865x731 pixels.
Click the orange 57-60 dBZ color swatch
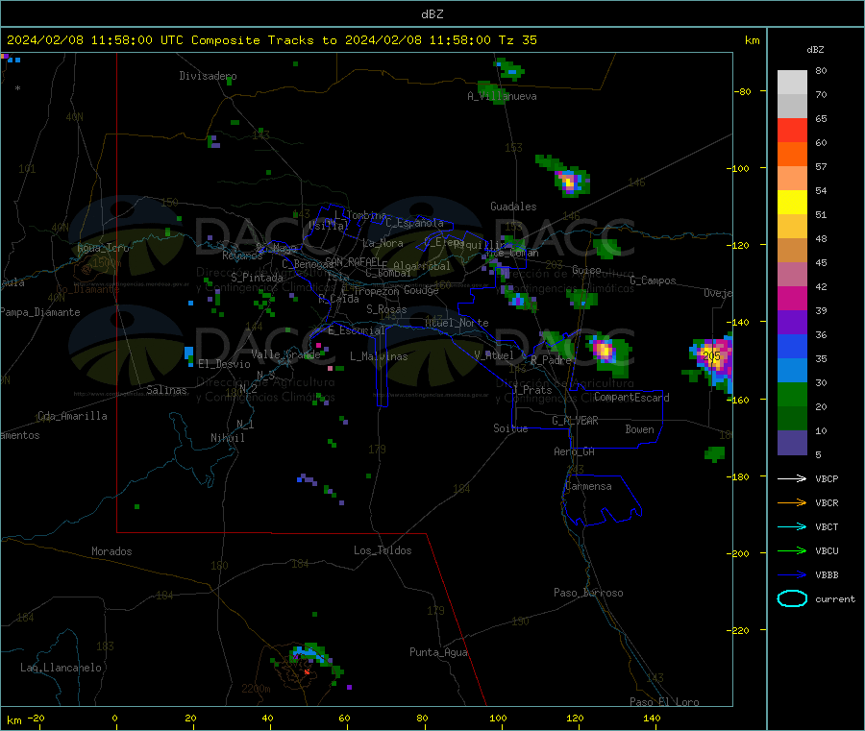[792, 155]
